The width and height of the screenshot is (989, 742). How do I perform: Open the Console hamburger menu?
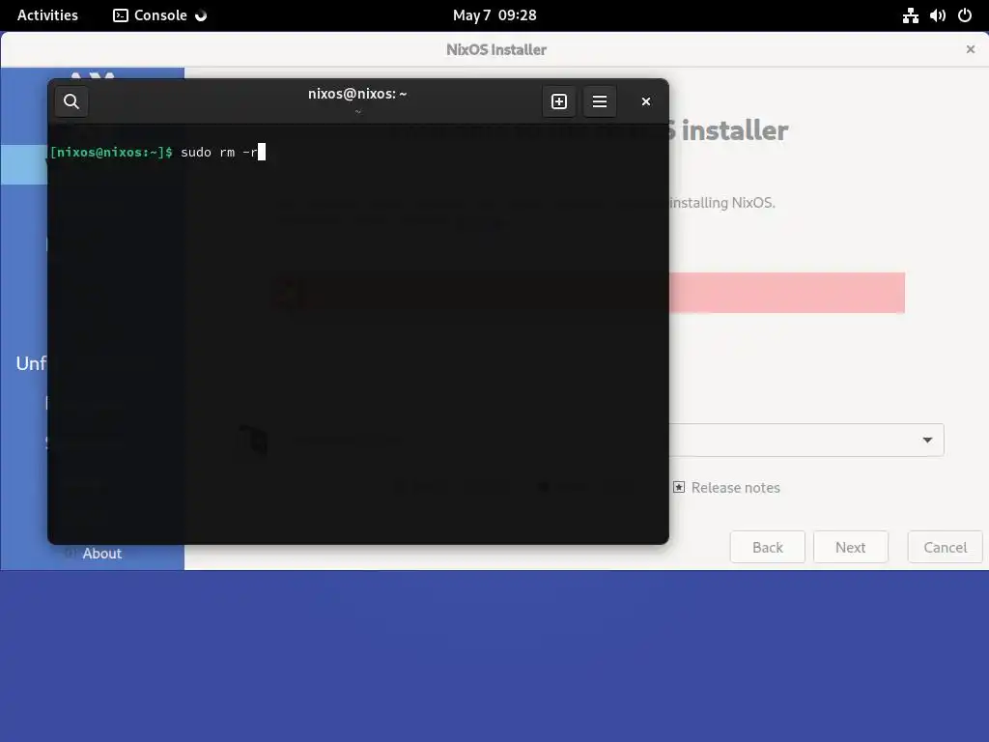coord(600,101)
